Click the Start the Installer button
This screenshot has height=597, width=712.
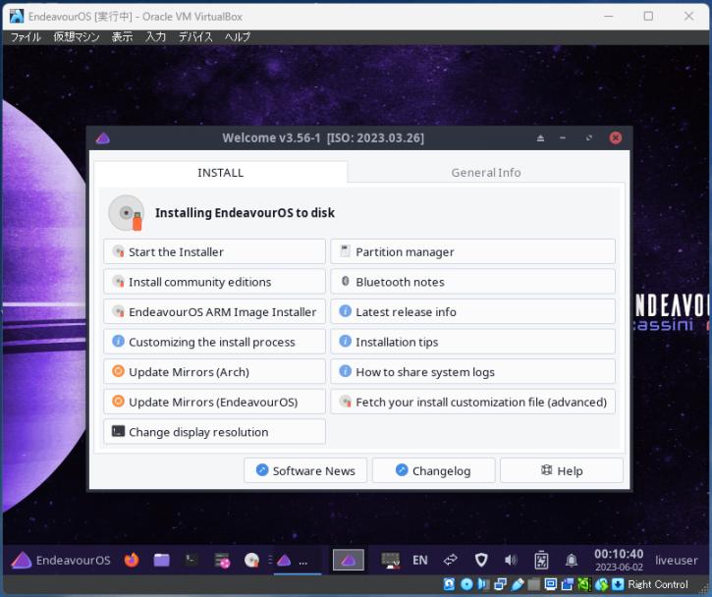214,251
